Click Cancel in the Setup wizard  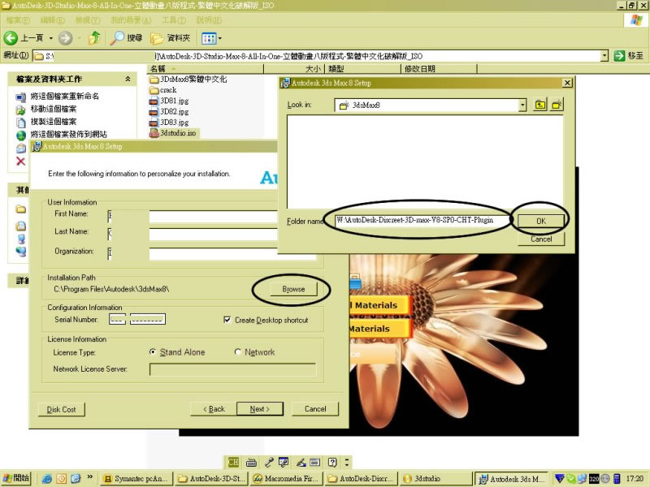pyautogui.click(x=315, y=409)
